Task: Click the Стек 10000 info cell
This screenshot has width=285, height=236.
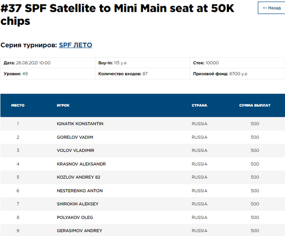Action: point(206,63)
